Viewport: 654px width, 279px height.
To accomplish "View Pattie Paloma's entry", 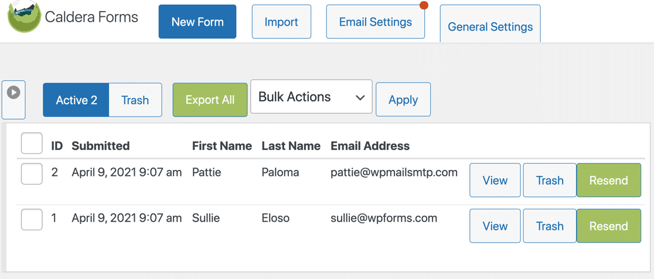I will (495, 181).
